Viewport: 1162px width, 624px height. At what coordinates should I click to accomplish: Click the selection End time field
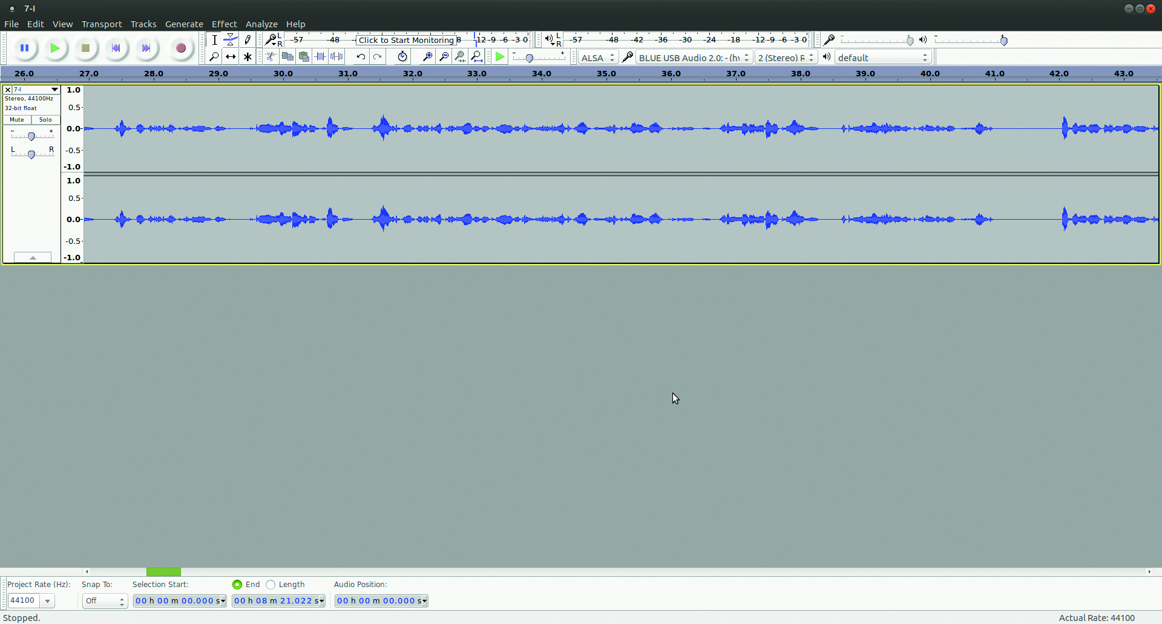point(278,601)
